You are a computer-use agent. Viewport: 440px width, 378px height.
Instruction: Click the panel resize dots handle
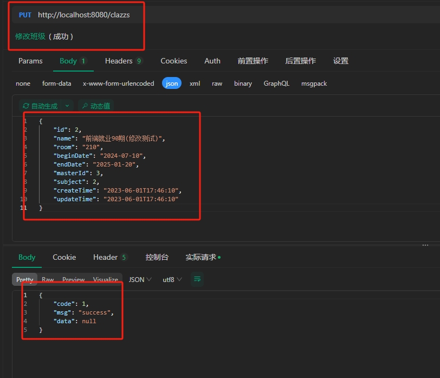(425, 245)
